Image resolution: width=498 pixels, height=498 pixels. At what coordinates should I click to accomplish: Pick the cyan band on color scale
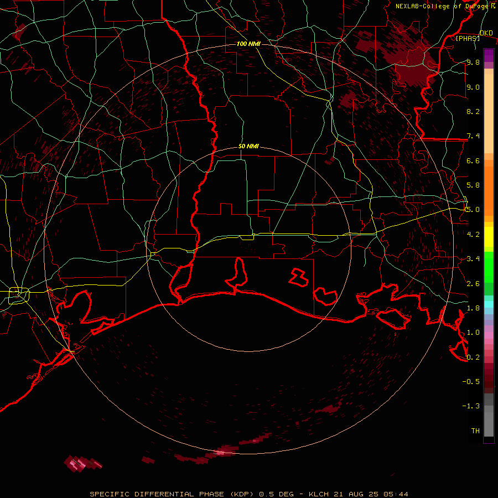point(489,304)
